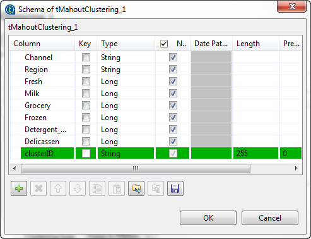Click the Column header

point(42,44)
